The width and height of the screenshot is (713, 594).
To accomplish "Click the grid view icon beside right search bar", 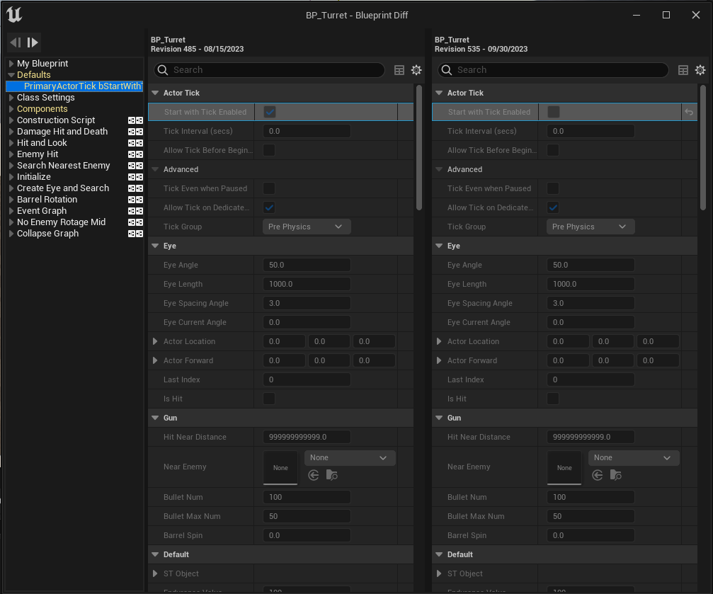I will 683,70.
